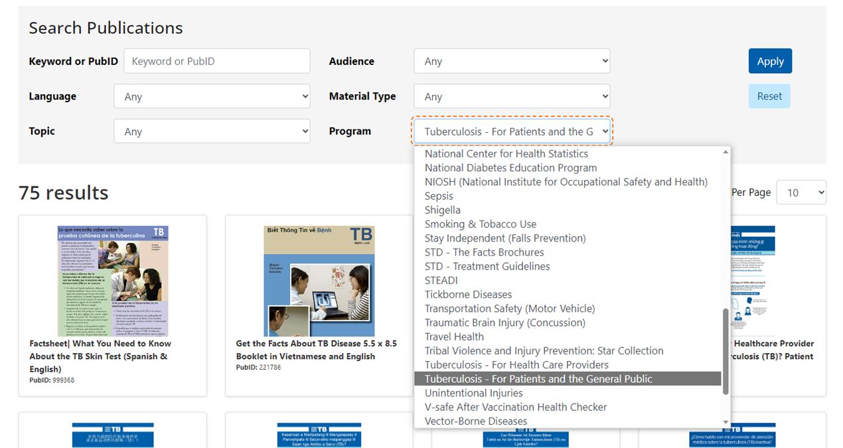Click the 75 results heading
Image resolution: width=843 pixels, height=448 pixels.
point(64,192)
